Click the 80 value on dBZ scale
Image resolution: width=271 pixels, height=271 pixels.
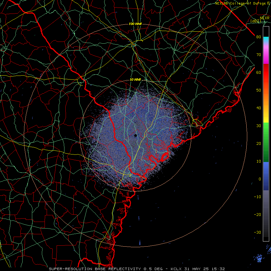[259, 37]
